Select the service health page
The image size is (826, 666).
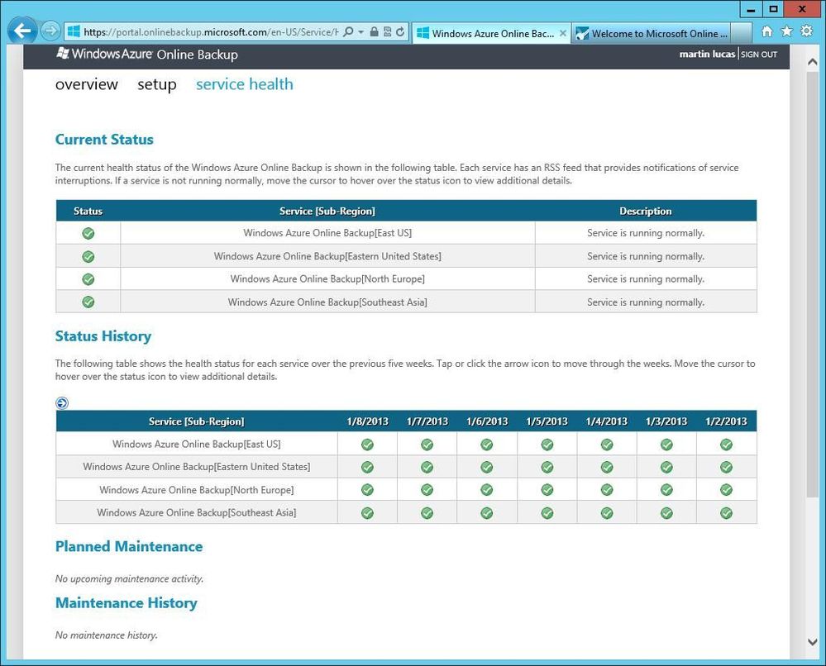pyautogui.click(x=245, y=84)
